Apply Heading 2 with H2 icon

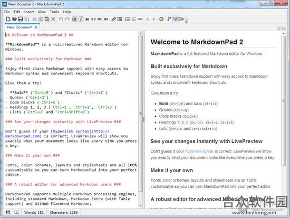coord(106,19)
